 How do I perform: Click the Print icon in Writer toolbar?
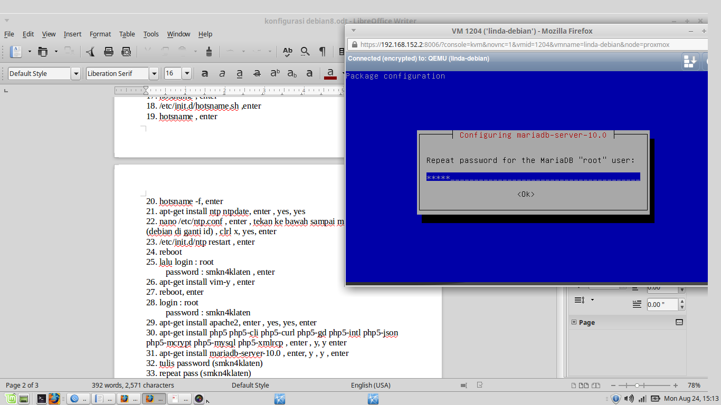(109, 51)
